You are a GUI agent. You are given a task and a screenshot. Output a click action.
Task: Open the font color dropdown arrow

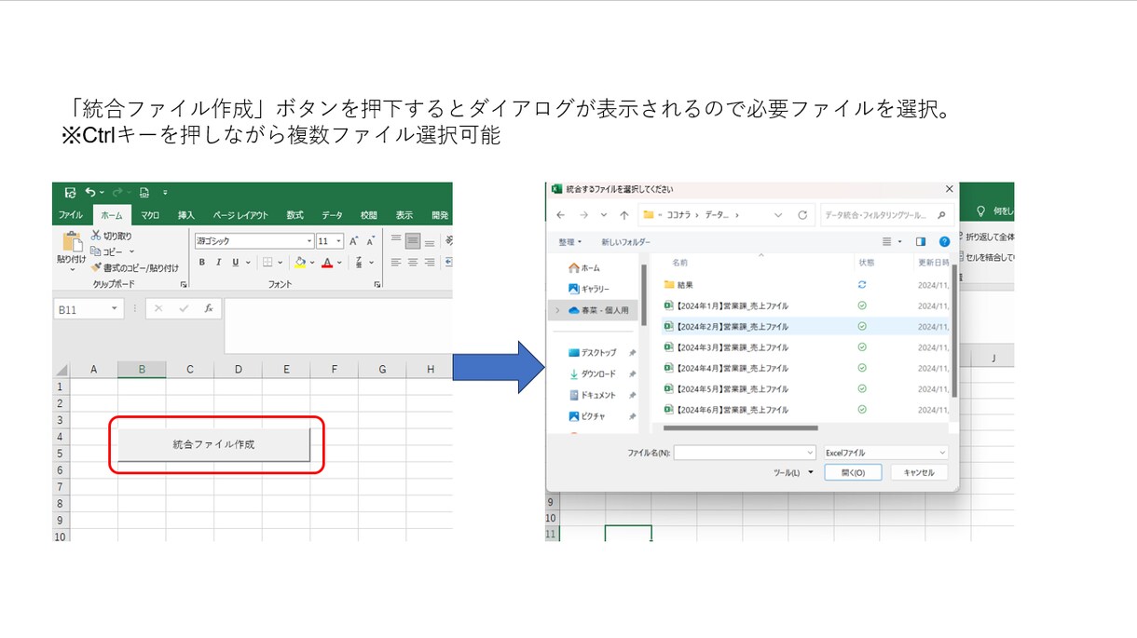[339, 263]
